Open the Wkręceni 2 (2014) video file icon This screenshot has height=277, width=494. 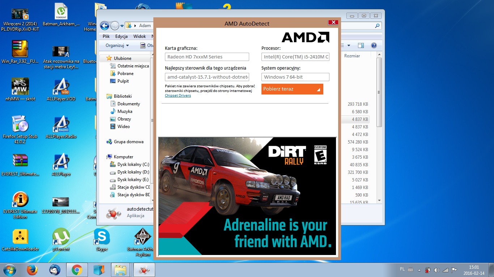pyautogui.click(x=20, y=14)
